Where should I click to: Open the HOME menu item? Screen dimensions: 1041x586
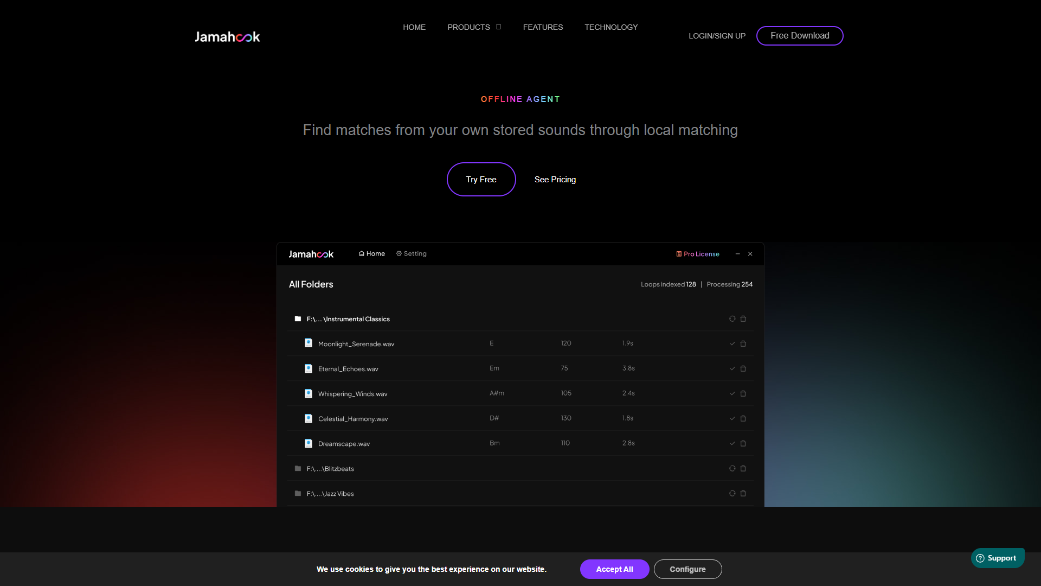pos(414,27)
